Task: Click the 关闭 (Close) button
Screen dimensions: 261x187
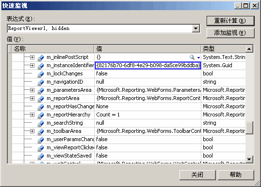Action: [197, 175]
